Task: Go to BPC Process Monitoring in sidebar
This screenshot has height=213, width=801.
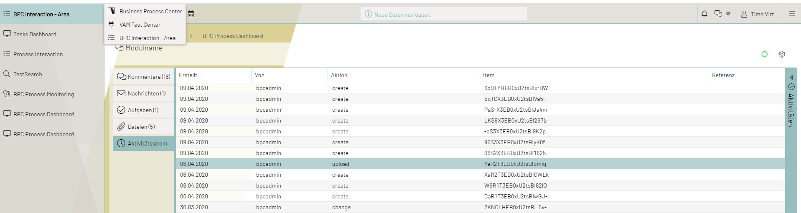Action: point(43,94)
